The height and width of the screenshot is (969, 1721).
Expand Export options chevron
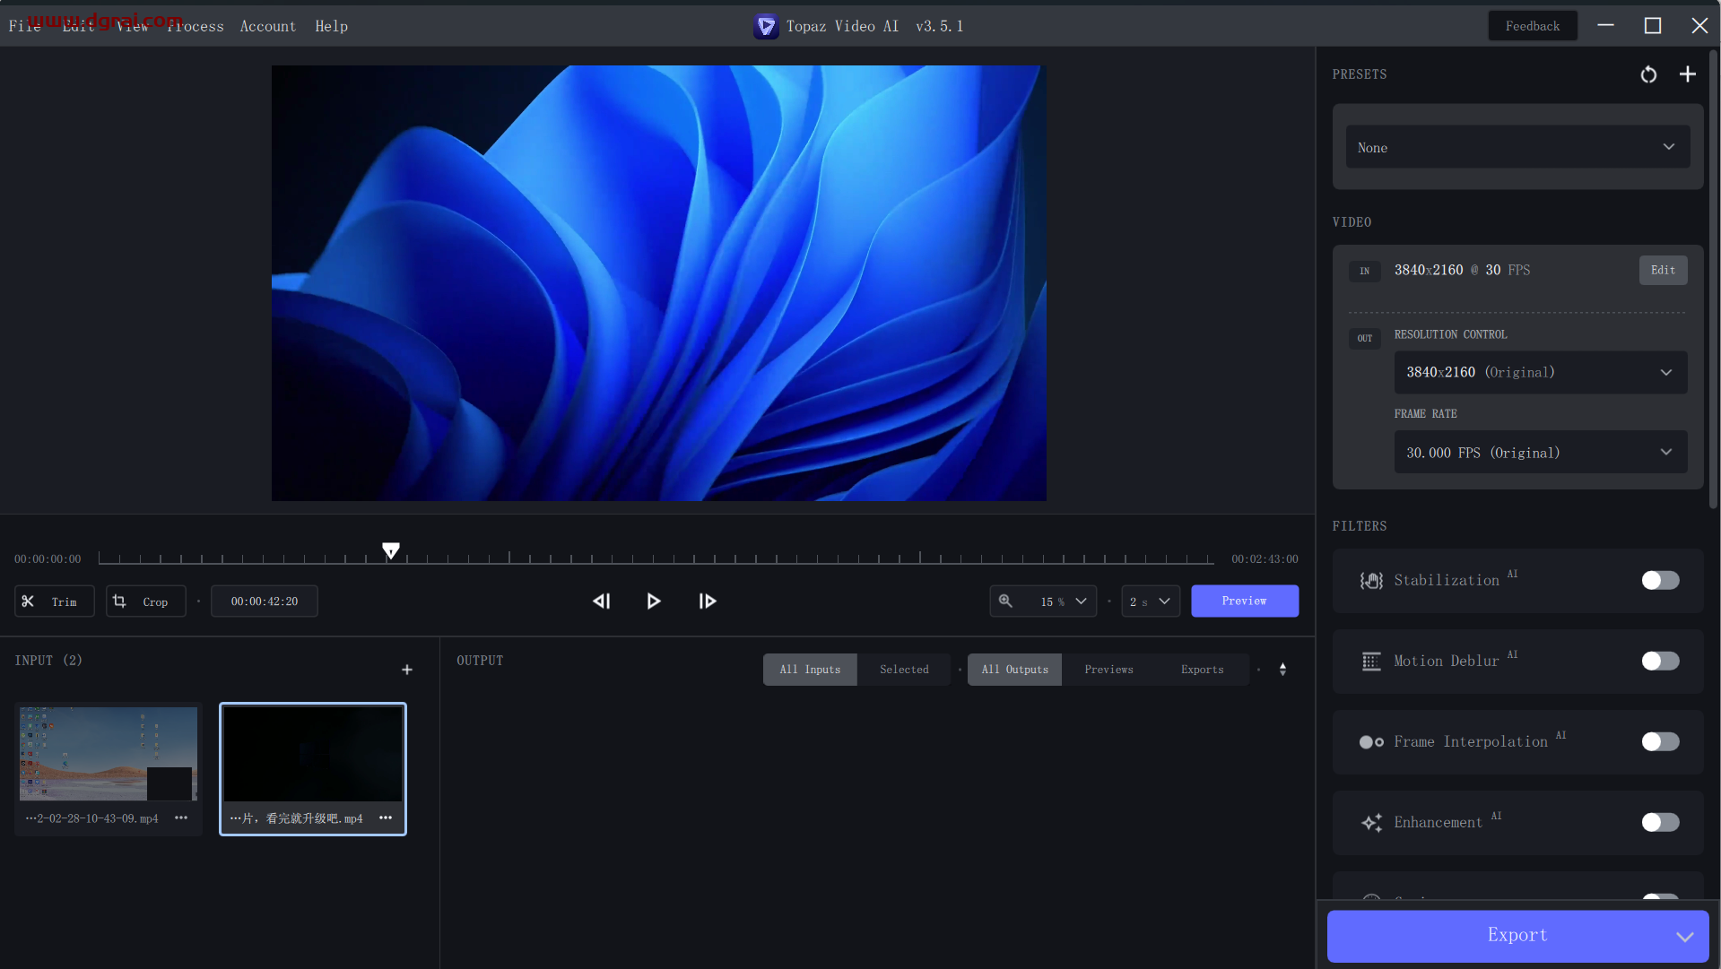coord(1684,936)
